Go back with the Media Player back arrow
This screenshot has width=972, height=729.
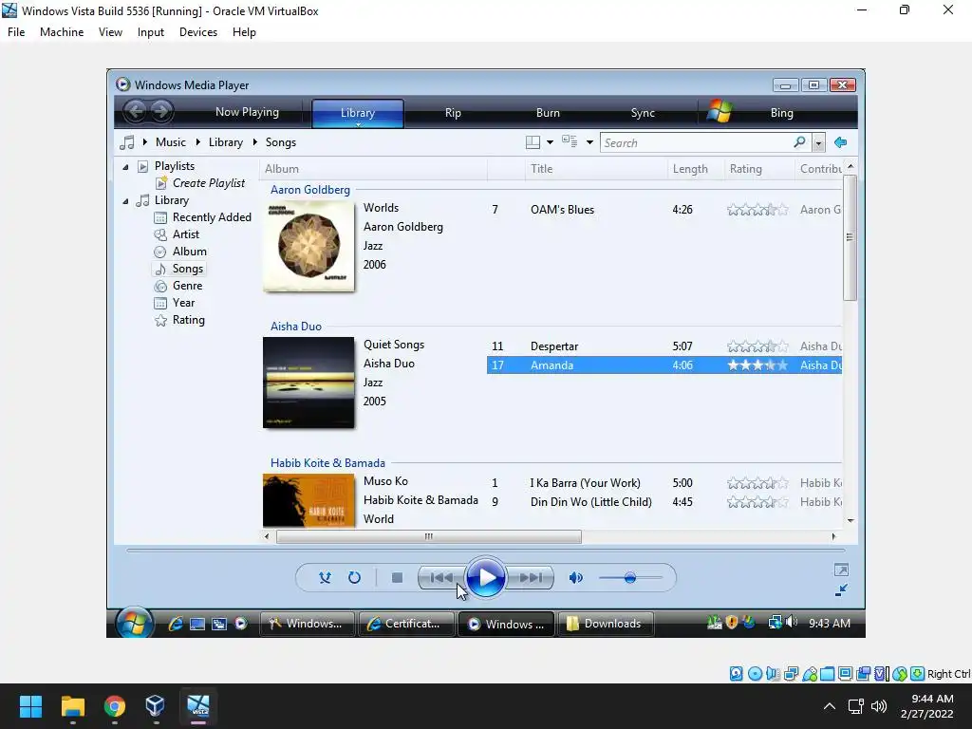click(x=135, y=112)
